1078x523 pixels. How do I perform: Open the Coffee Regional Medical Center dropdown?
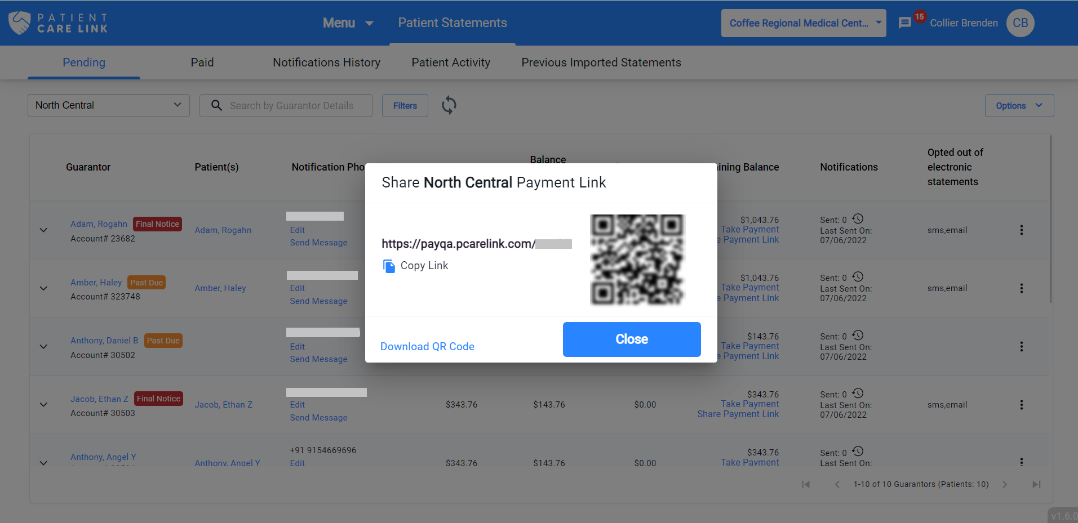[804, 23]
